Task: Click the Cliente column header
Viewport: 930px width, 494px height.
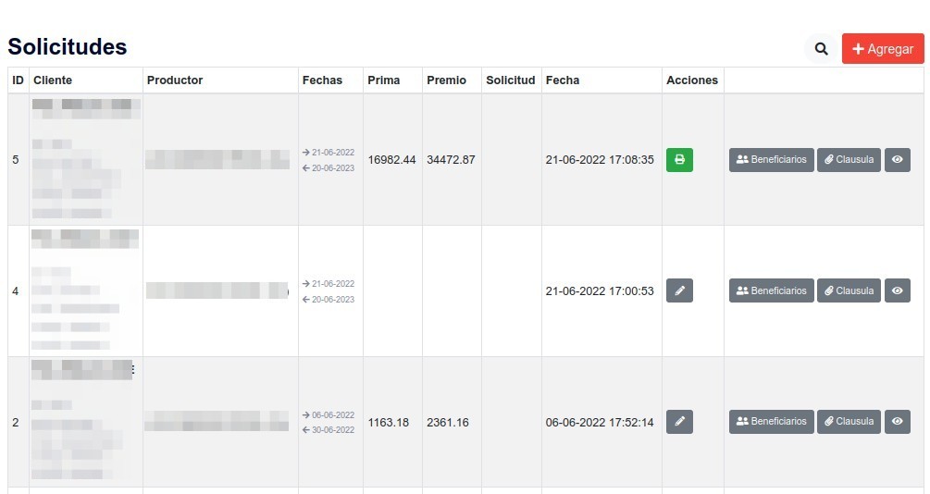Action: tap(53, 80)
